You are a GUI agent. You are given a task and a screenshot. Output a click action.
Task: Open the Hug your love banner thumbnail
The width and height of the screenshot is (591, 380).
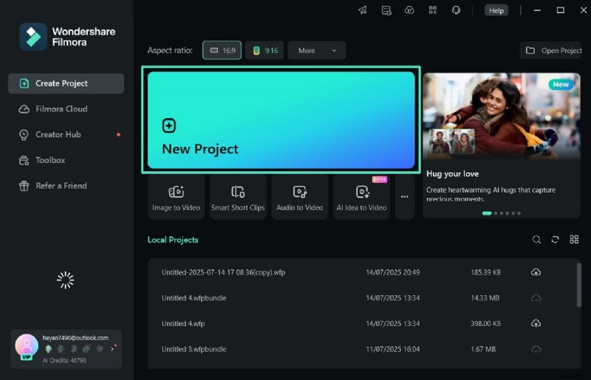(502, 118)
